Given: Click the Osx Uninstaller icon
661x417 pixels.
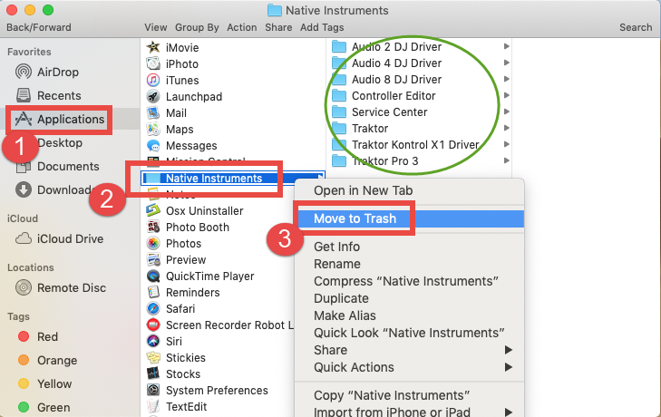Looking at the screenshot, I should 153,210.
